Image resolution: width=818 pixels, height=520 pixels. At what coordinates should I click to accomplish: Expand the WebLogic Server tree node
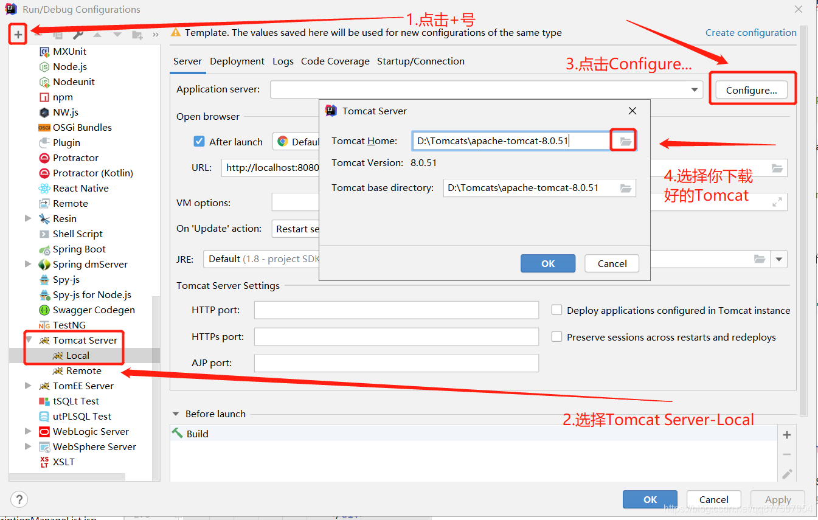[x=28, y=431]
